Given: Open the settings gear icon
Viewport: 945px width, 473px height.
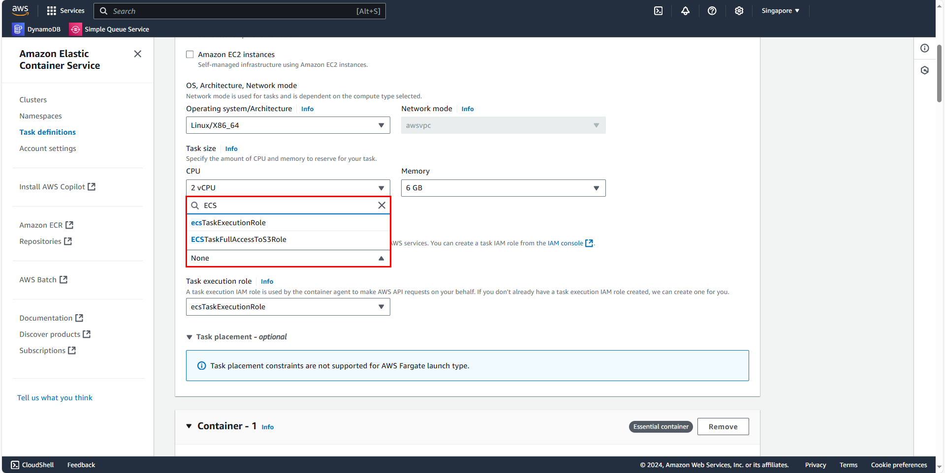Looking at the screenshot, I should tap(739, 11).
